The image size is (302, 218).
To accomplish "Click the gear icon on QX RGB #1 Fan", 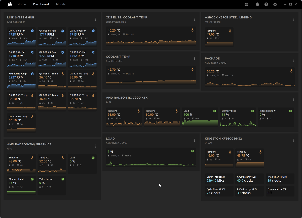I will click(x=32, y=31).
